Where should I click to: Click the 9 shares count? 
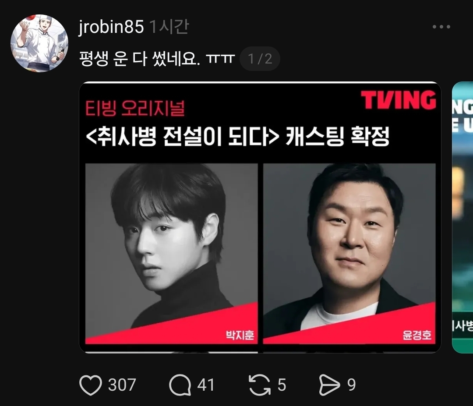coord(351,385)
